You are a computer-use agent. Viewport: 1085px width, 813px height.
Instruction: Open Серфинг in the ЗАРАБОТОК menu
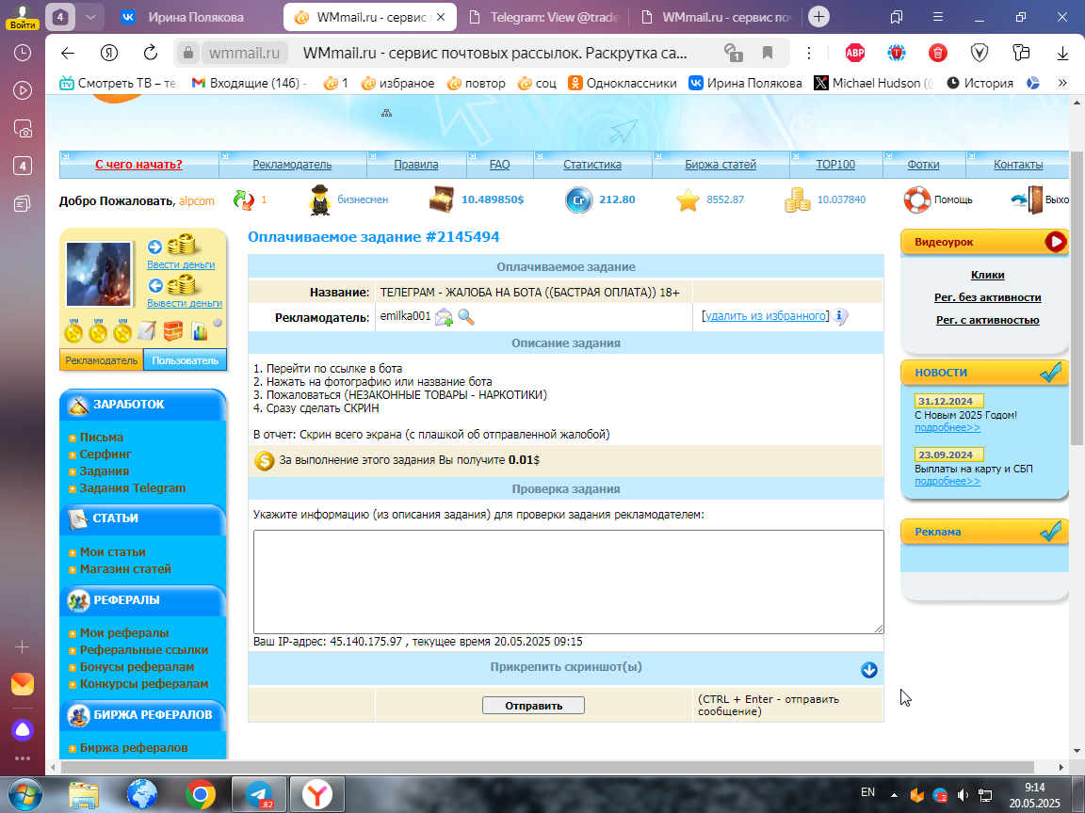click(105, 454)
